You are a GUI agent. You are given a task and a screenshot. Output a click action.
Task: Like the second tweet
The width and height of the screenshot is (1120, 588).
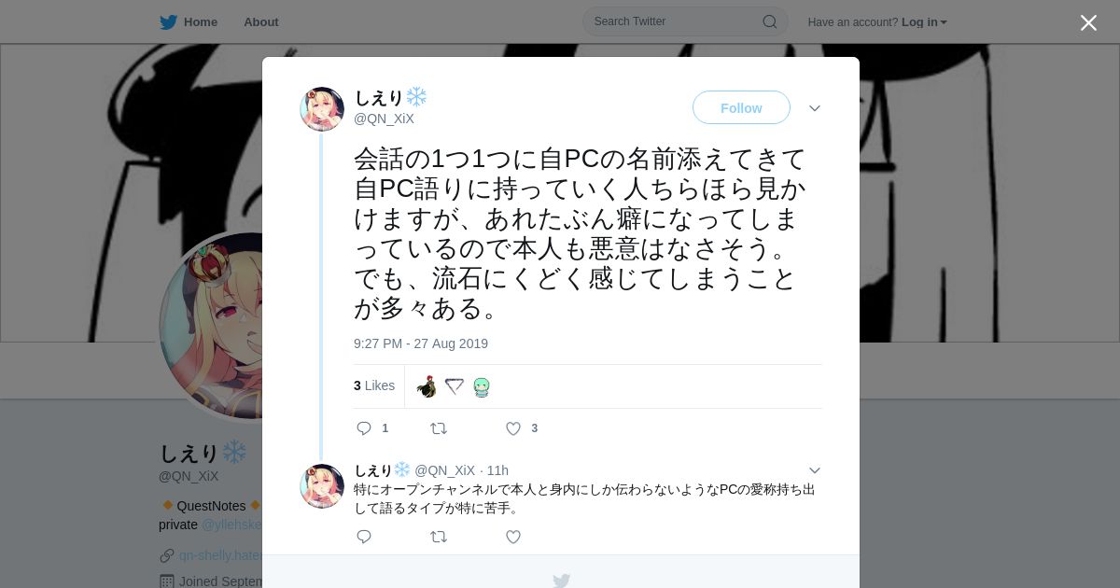pos(513,537)
